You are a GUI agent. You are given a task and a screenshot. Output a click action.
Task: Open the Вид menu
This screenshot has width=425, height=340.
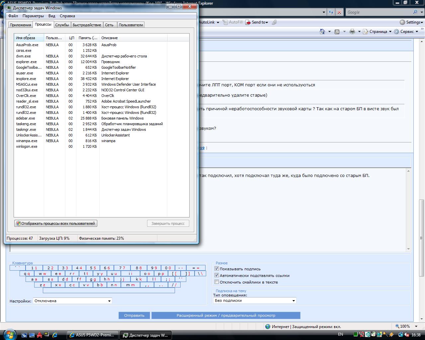pyautogui.click(x=52, y=16)
